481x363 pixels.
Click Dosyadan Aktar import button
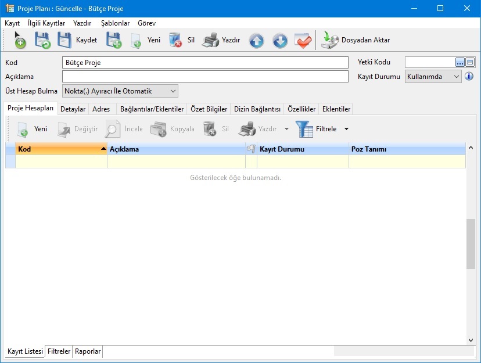pos(356,41)
